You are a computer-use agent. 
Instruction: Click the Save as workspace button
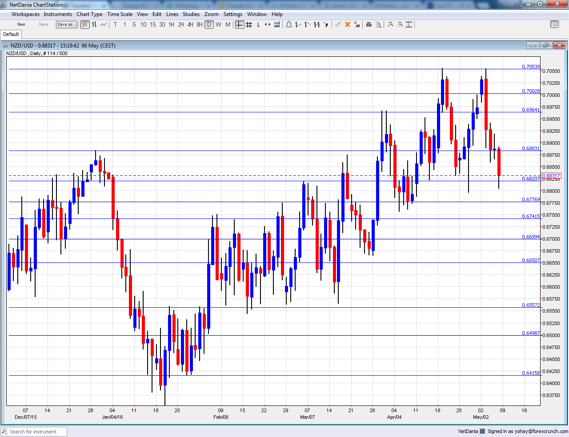coord(66,24)
